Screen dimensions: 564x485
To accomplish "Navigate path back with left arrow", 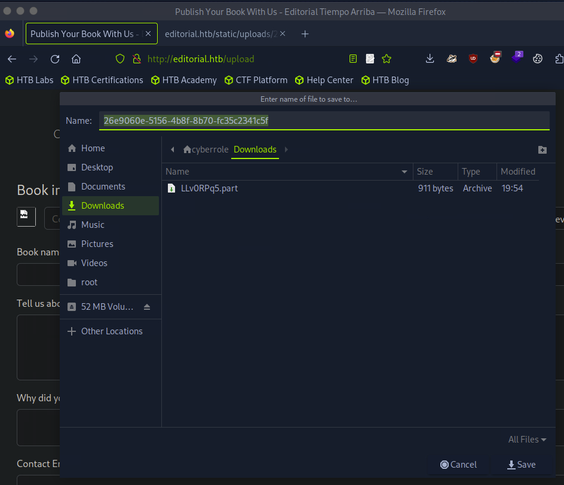I will click(x=173, y=150).
